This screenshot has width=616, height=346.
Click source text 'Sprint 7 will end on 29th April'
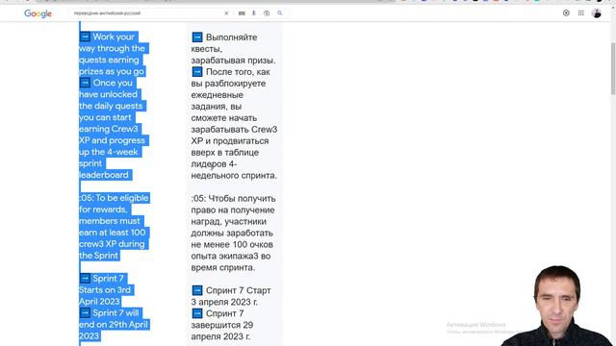coord(114,318)
